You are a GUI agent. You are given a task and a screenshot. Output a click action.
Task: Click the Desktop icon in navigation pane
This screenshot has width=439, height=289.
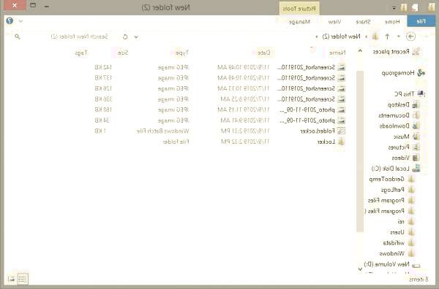(x=416, y=104)
